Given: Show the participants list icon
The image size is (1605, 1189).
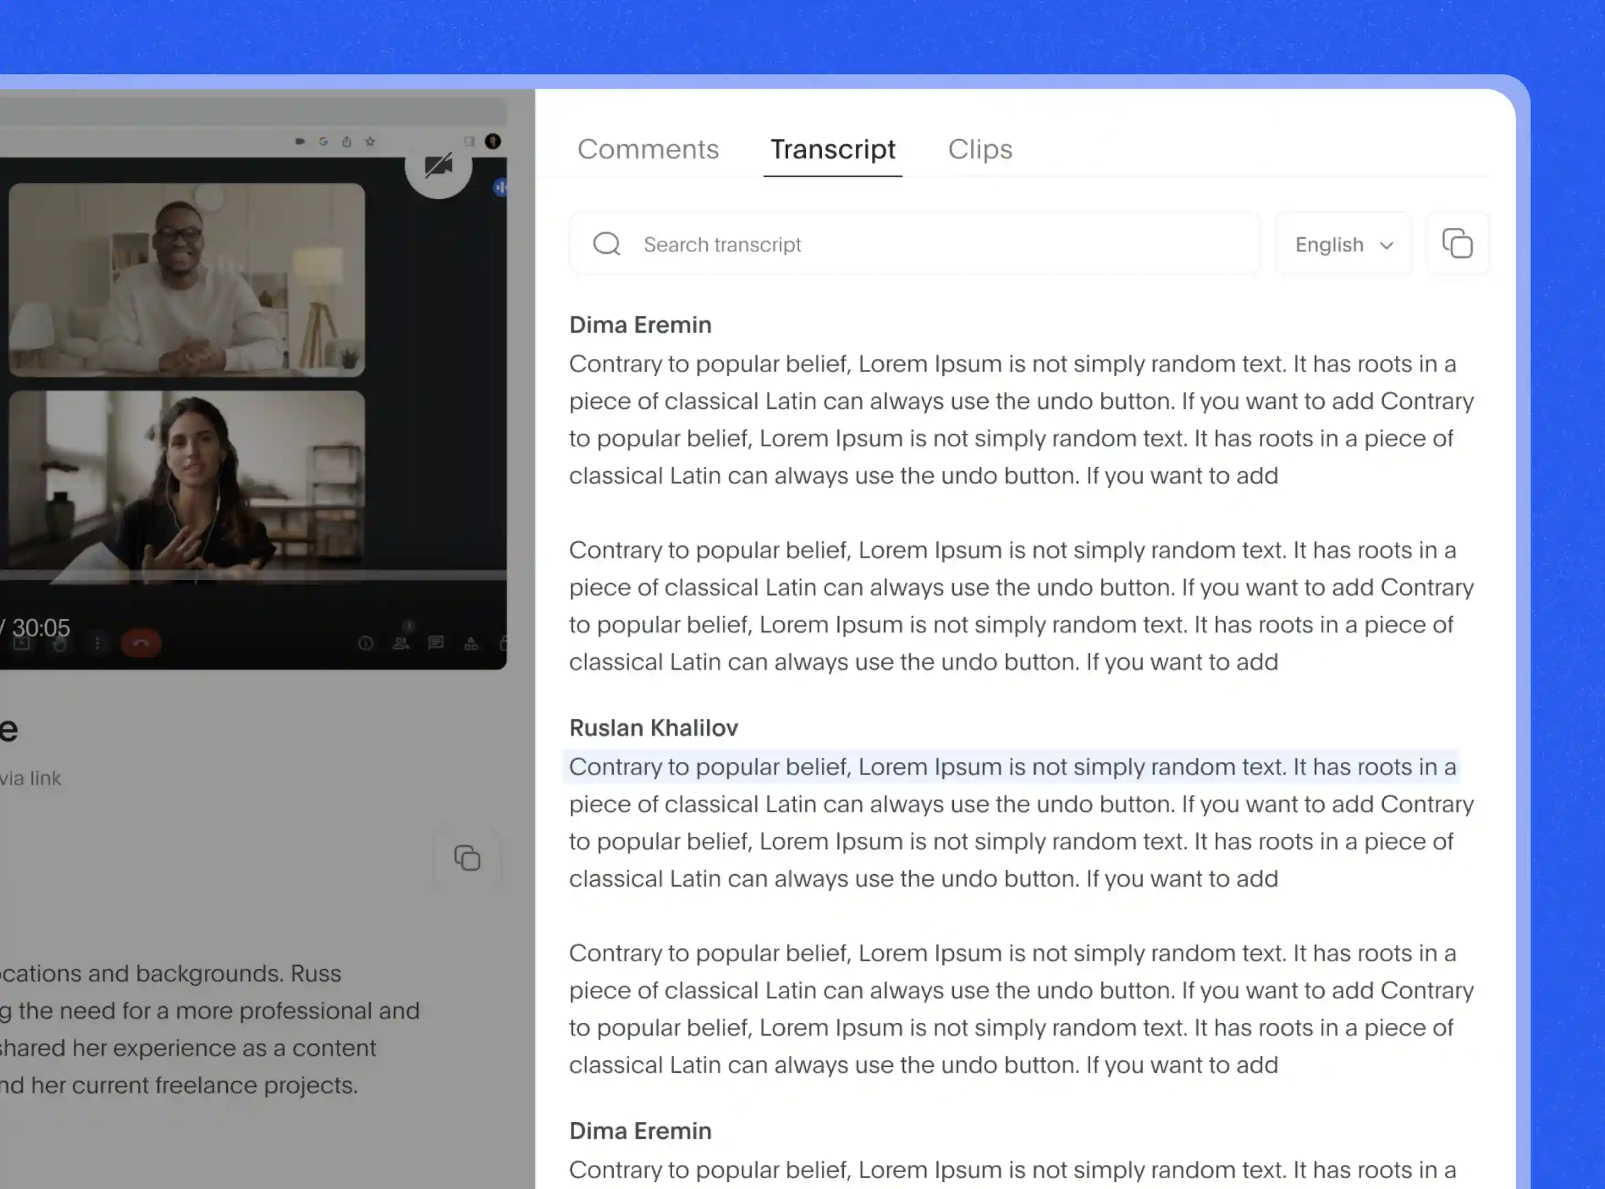Looking at the screenshot, I should click(401, 643).
